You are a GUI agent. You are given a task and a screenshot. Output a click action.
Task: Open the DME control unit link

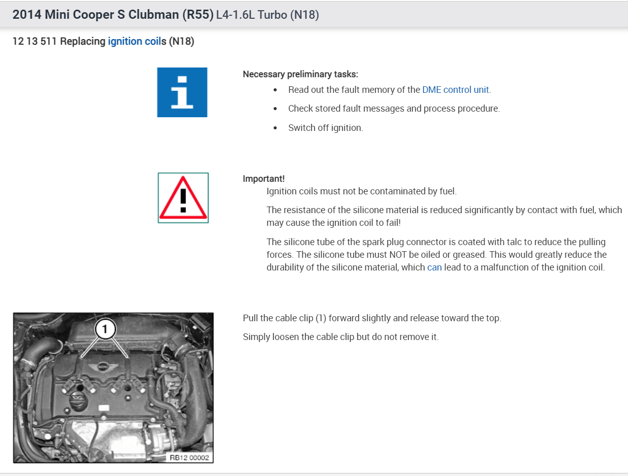coord(455,90)
